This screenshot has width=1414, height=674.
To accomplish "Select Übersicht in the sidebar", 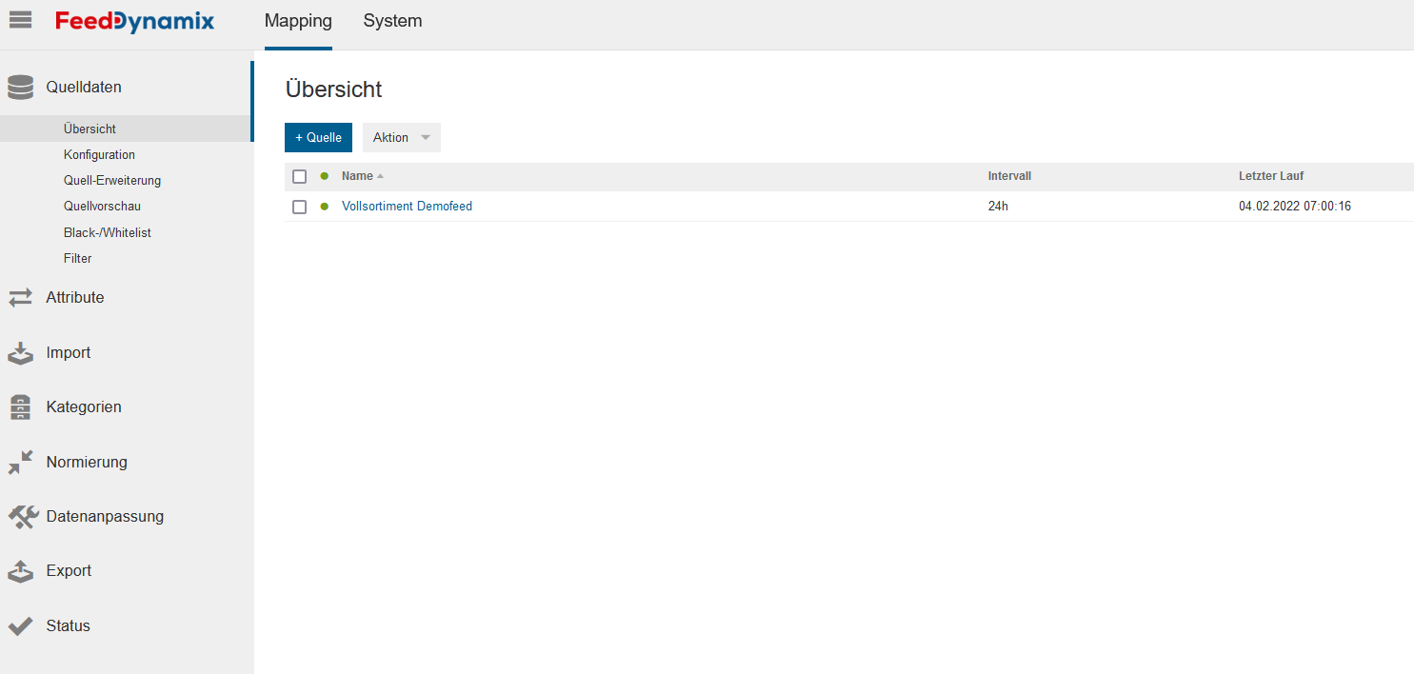I will point(127,129).
